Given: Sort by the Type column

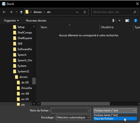Looking at the screenshot, I should [x=137, y=27].
